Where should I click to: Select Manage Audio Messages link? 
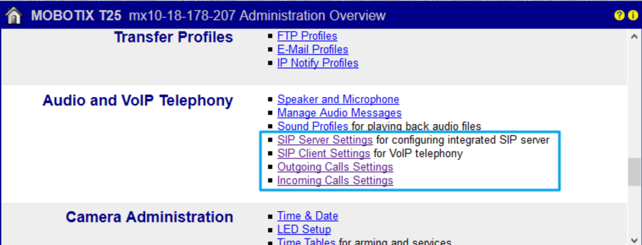click(339, 113)
